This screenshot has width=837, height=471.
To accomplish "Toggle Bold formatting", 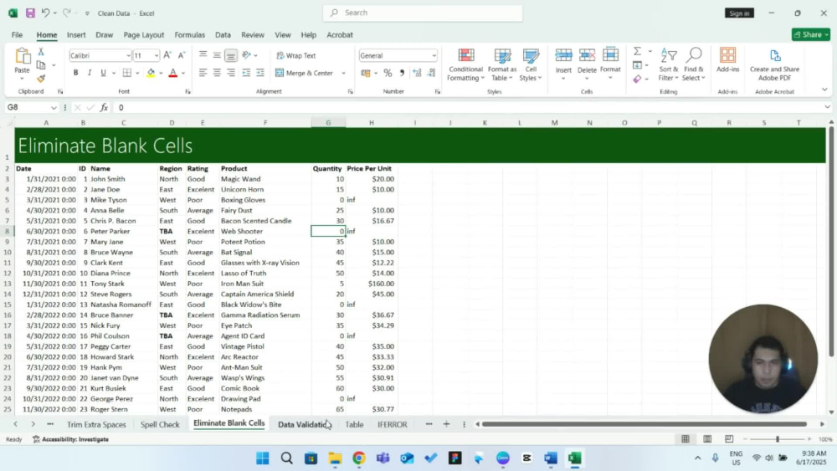I will coord(76,73).
